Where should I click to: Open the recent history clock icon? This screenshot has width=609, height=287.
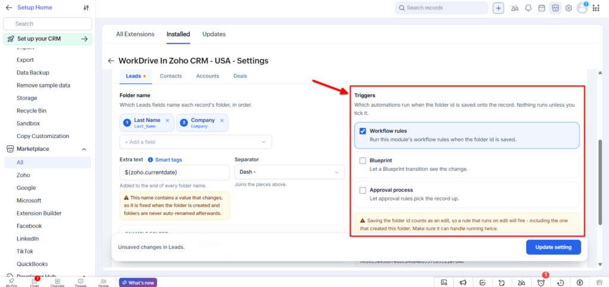tap(560, 283)
